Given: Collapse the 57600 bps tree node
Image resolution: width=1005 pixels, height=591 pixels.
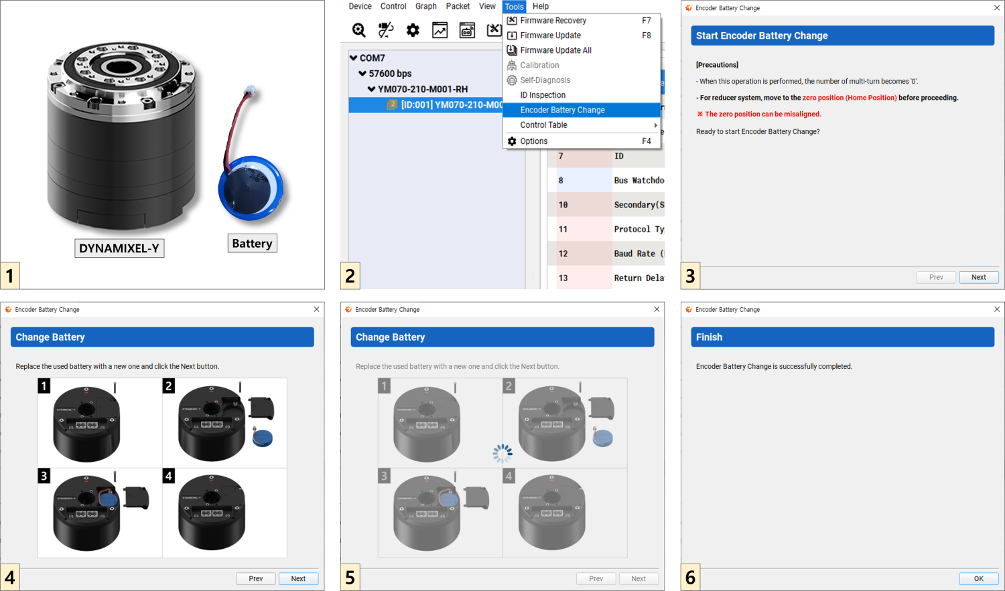Looking at the screenshot, I should [x=362, y=74].
